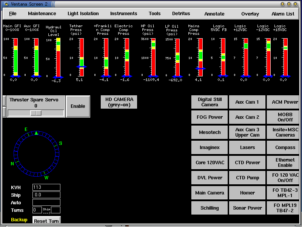The image size is (302, 227).
Task: Toggle FO TB42-3 MPL-1 button
Action: [283, 193]
